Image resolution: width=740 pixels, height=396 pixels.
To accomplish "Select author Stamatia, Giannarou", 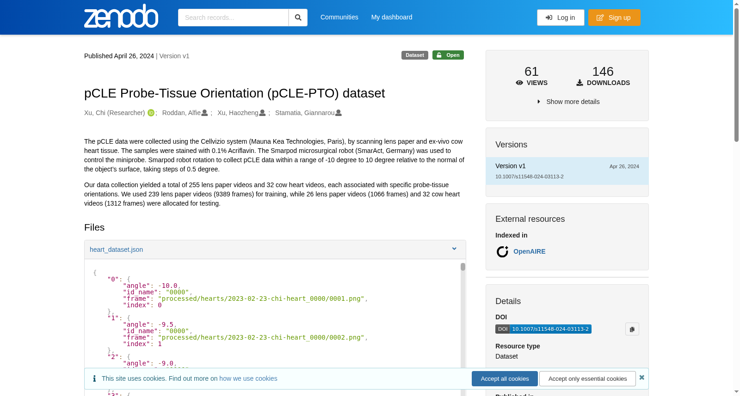I will (x=305, y=113).
